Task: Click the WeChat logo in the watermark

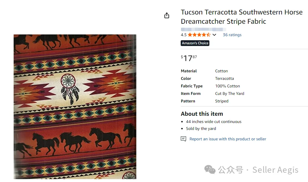Action: (210, 170)
